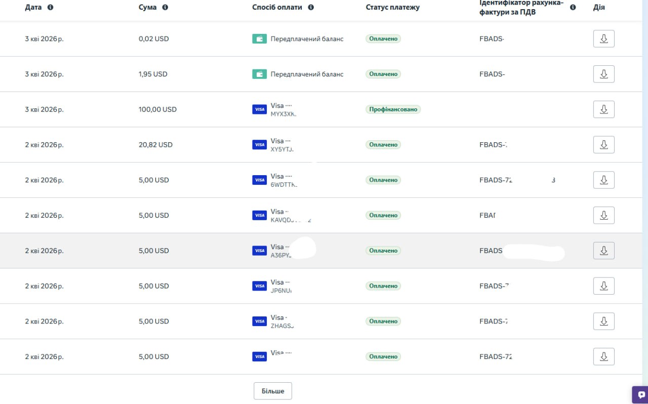The width and height of the screenshot is (648, 404).
Task: Download receipt for the 20,82 USD payment
Action: [603, 145]
